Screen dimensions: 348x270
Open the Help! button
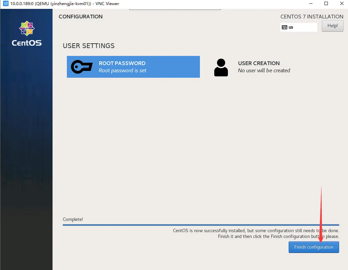(x=332, y=26)
